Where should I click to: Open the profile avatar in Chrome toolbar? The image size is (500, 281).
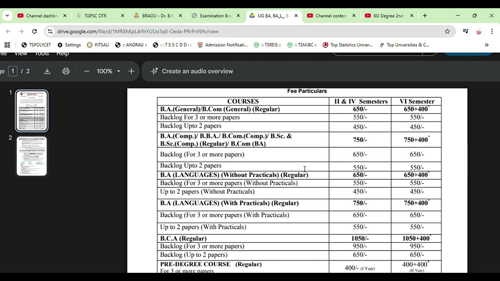click(479, 31)
